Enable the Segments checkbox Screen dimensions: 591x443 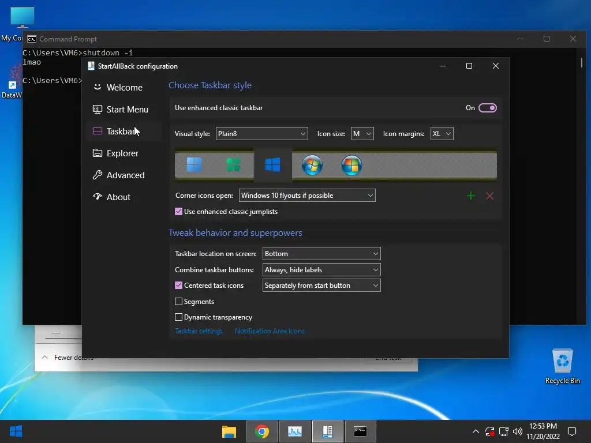click(x=179, y=301)
